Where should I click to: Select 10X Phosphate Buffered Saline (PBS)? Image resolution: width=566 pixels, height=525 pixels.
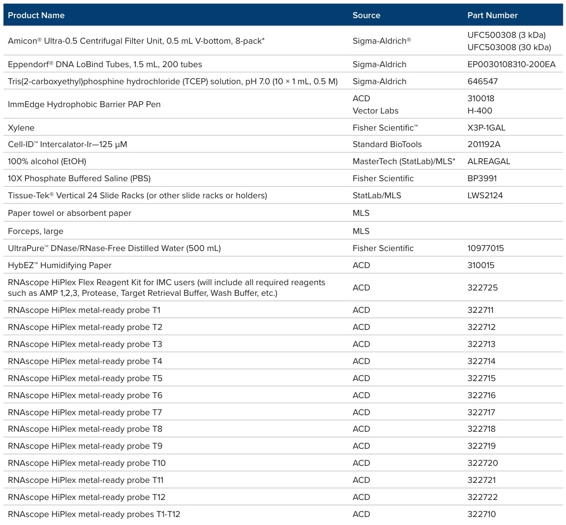[79, 179]
